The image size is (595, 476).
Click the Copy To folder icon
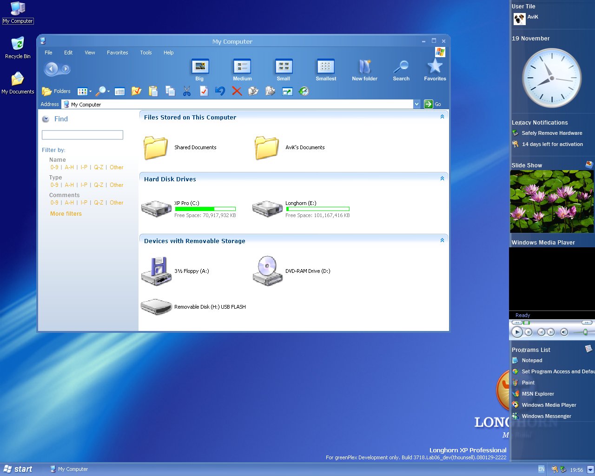coord(253,91)
